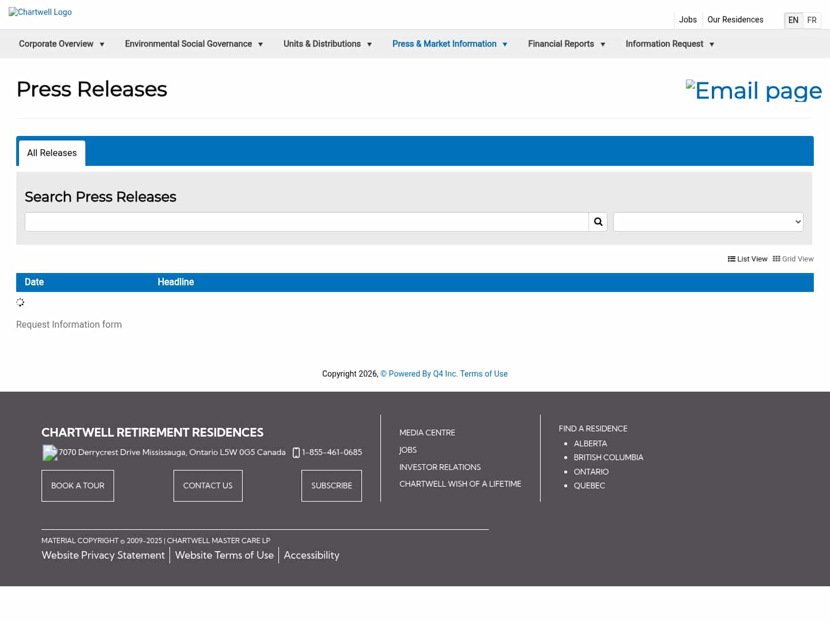Expand the Financial Reports menu
830x622 pixels.
pos(566,44)
